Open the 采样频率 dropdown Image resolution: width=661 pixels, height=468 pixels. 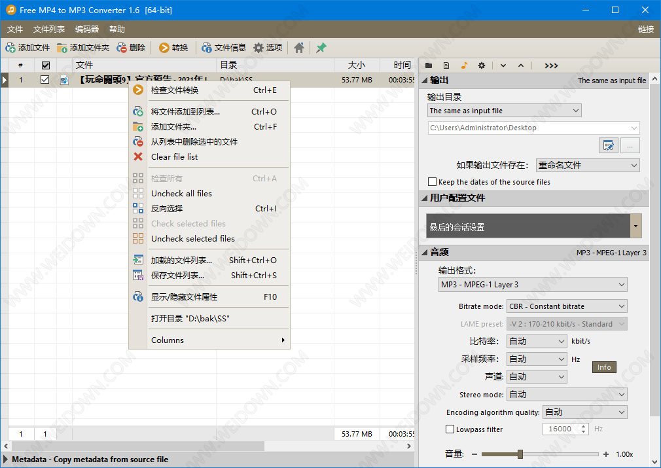coord(537,359)
